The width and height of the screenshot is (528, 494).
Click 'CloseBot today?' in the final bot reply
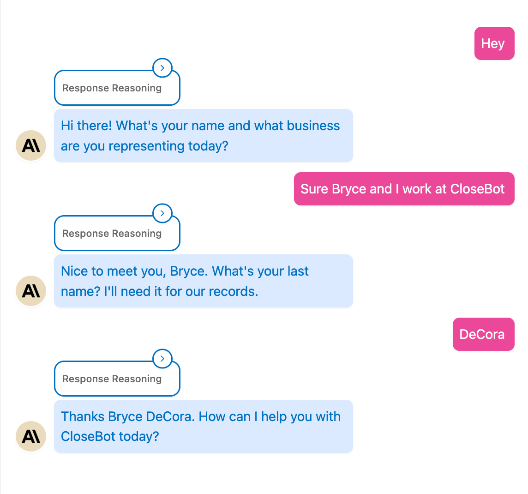tap(110, 437)
